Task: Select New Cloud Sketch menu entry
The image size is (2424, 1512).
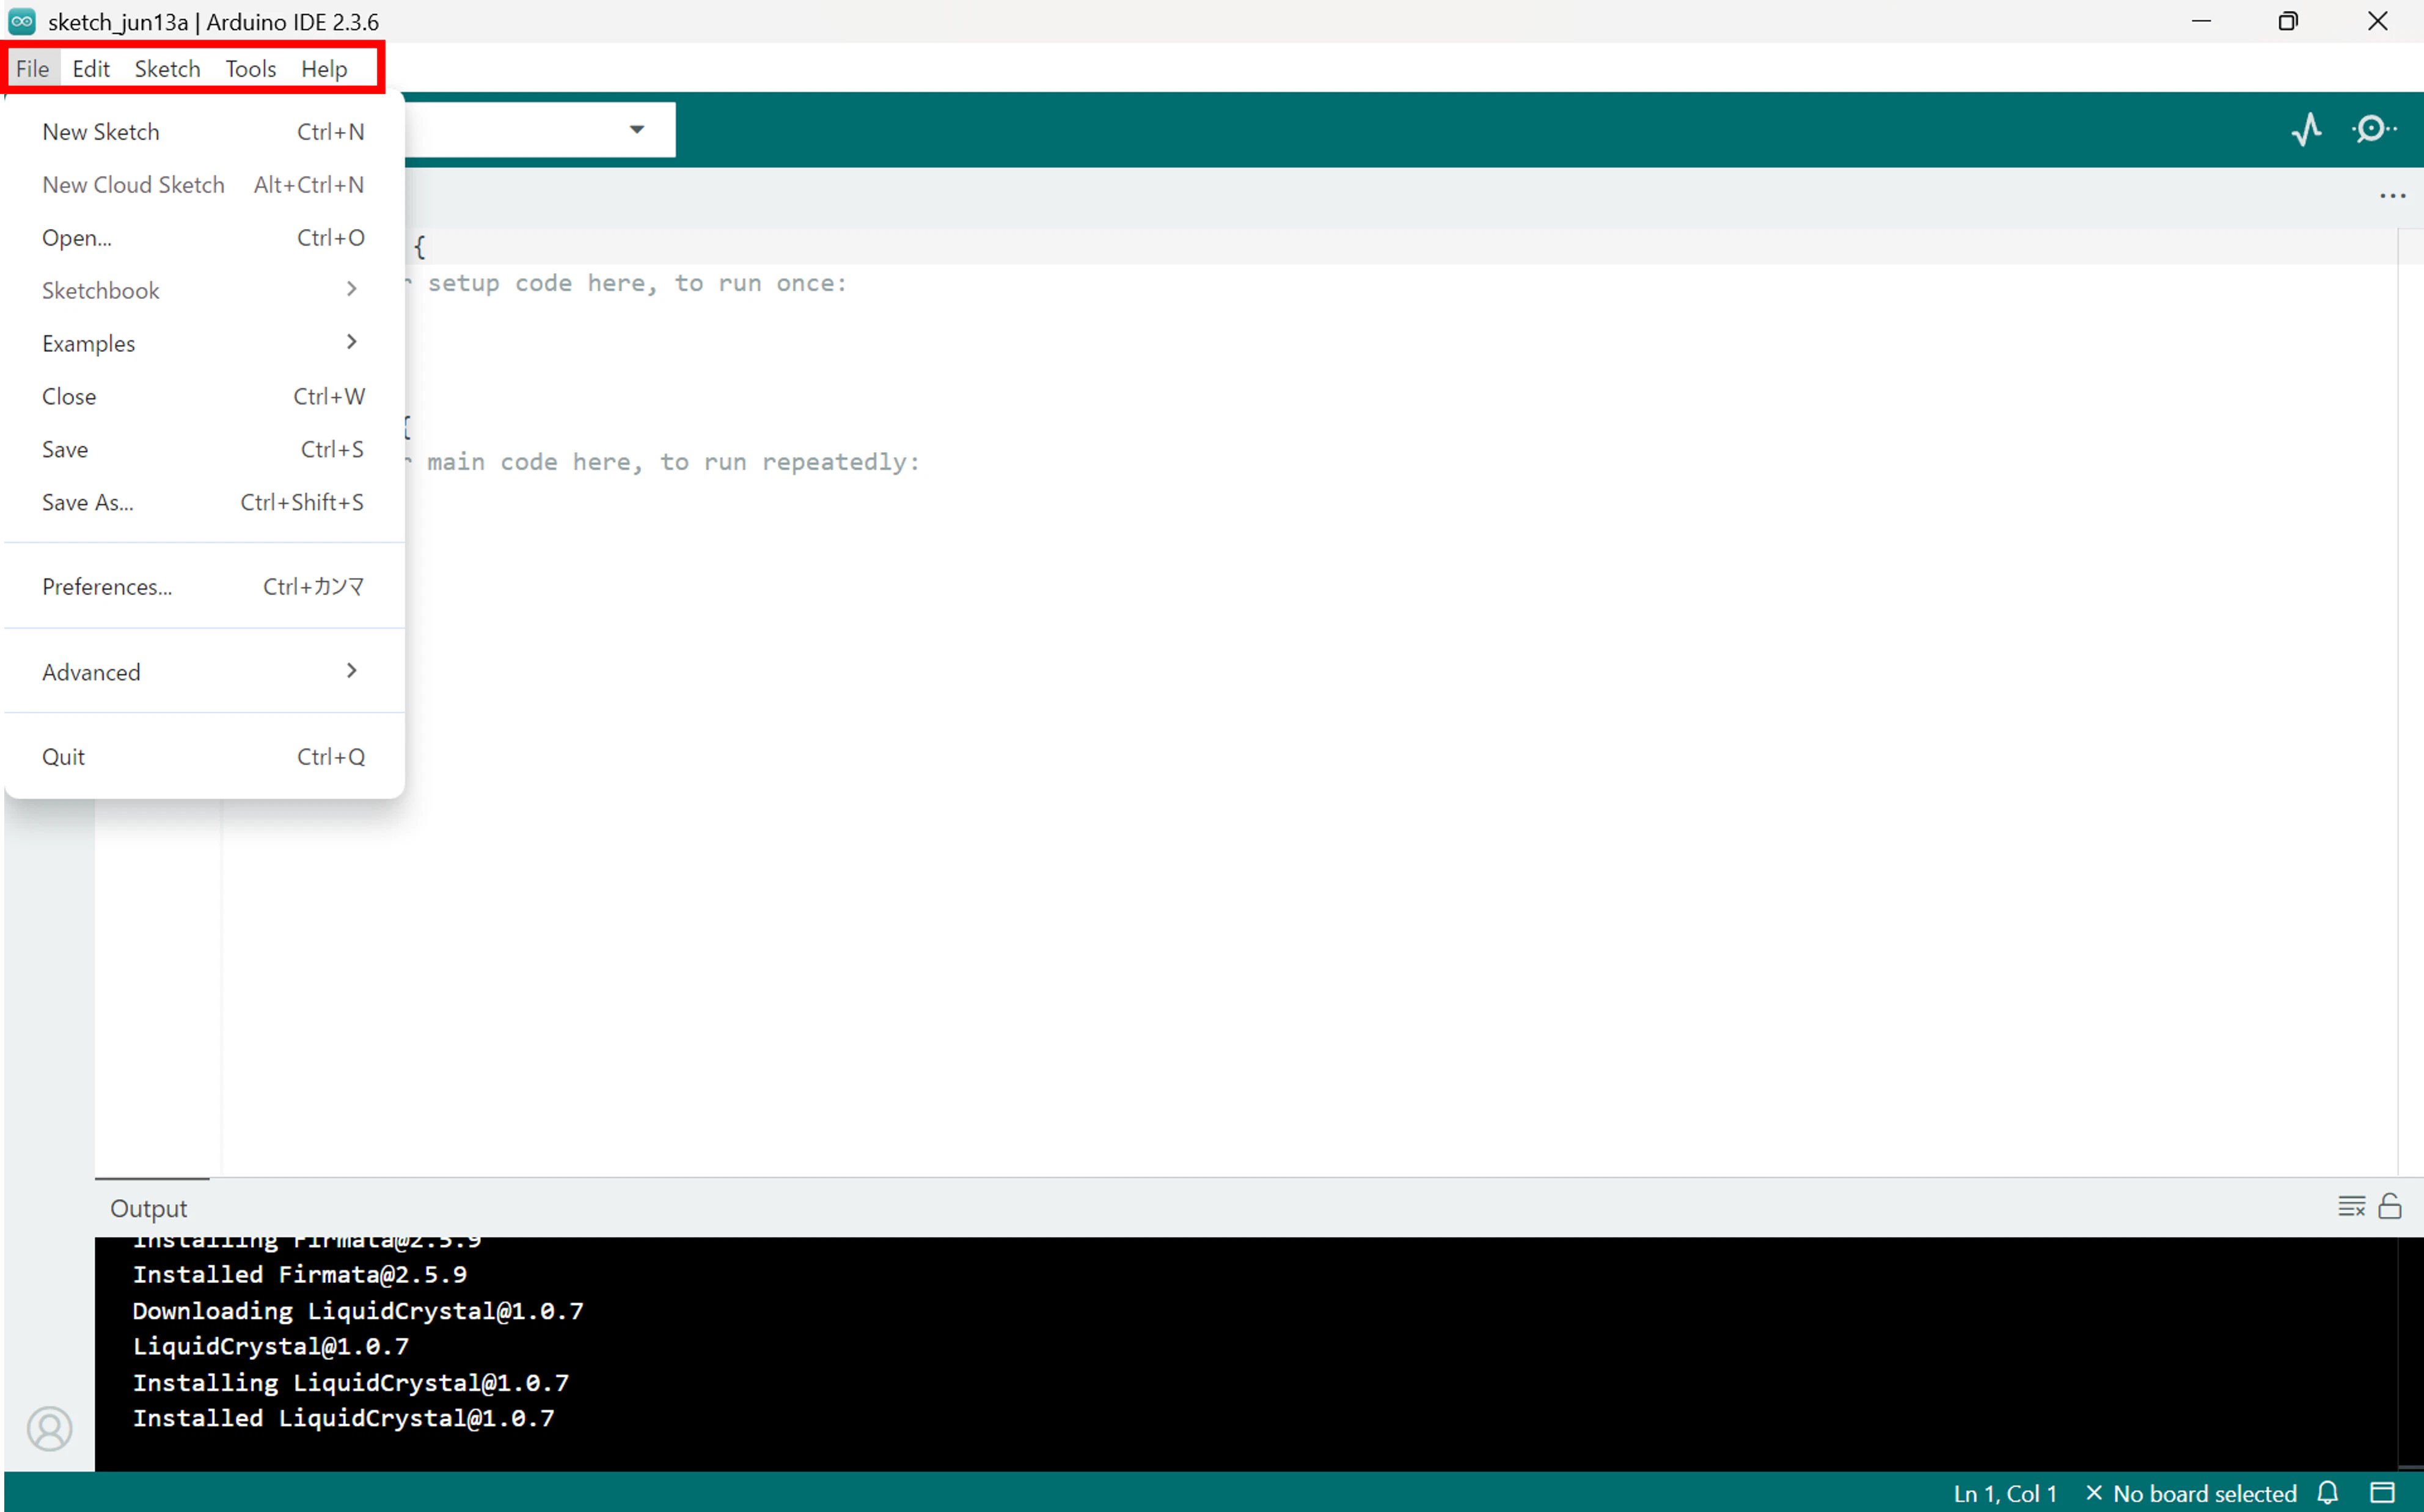Action: pyautogui.click(x=204, y=185)
